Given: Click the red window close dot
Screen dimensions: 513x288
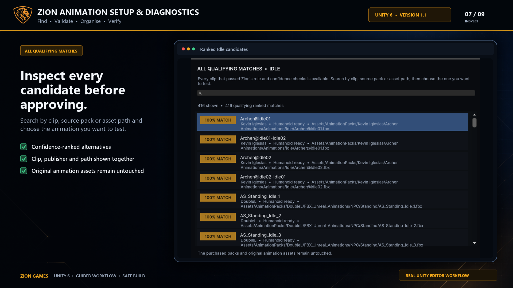Looking at the screenshot, I should (183, 49).
